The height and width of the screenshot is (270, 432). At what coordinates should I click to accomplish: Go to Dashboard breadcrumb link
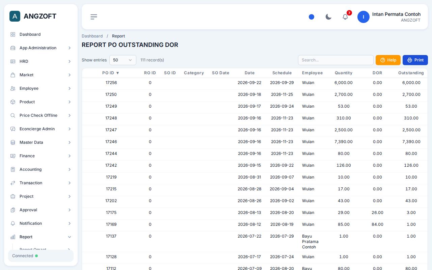click(92, 36)
